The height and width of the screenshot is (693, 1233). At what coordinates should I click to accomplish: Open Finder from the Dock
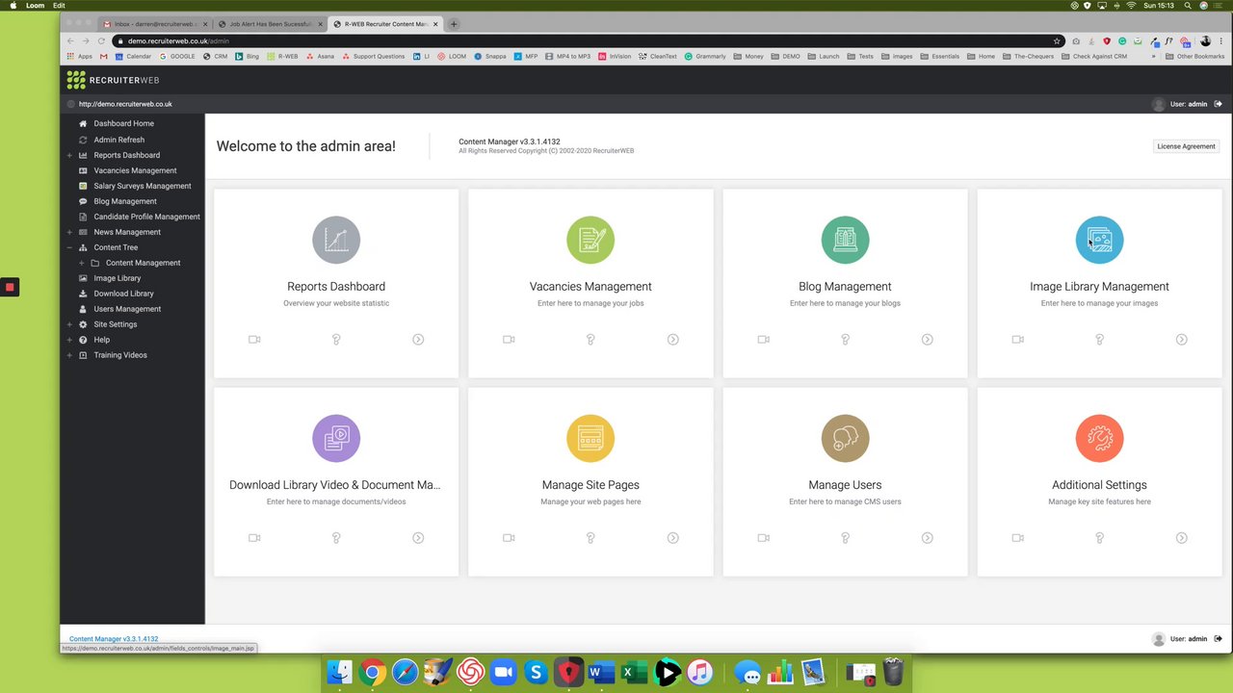[339, 672]
